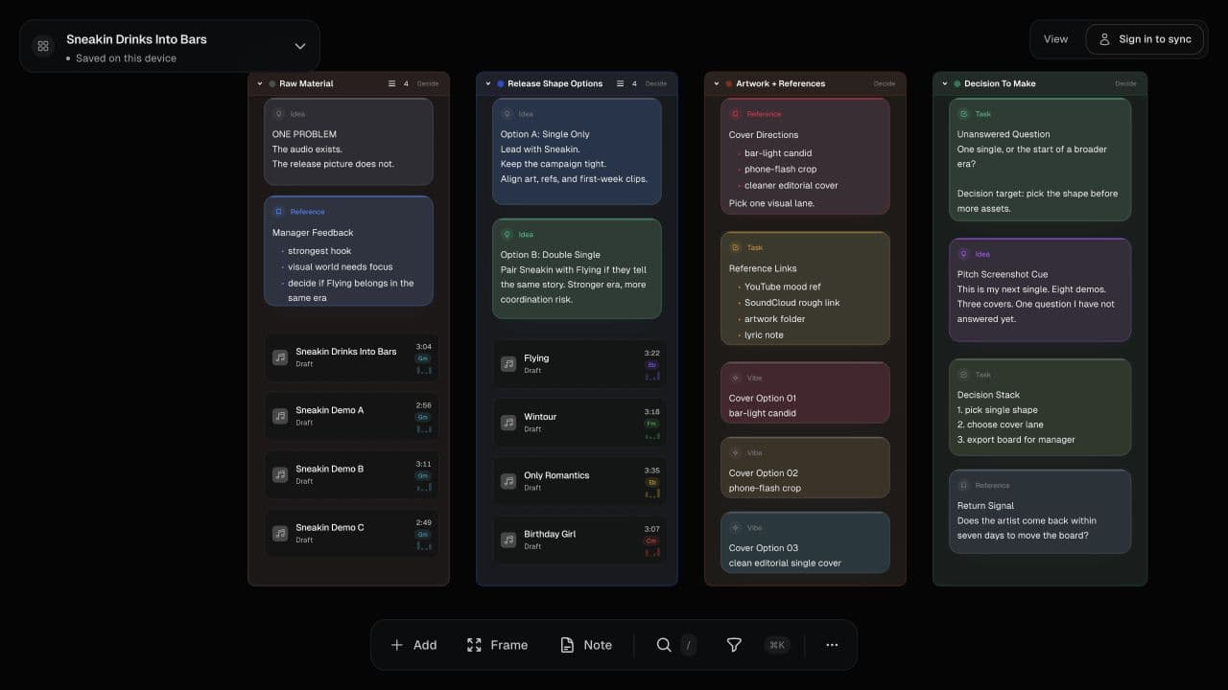Image resolution: width=1228 pixels, height=690 pixels.
Task: Click the music icon of Birthday Girl track
Action: click(508, 540)
